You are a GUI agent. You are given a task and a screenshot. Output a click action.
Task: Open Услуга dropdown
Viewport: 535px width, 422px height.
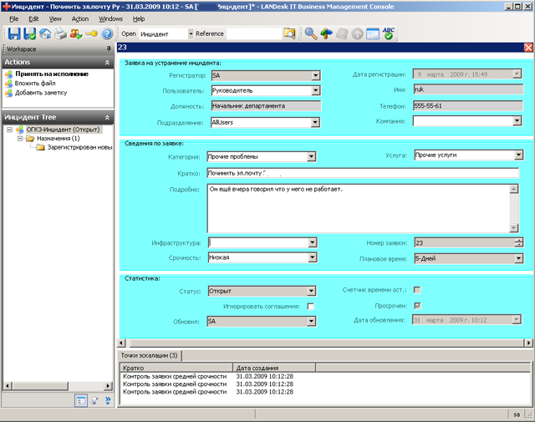click(x=518, y=155)
